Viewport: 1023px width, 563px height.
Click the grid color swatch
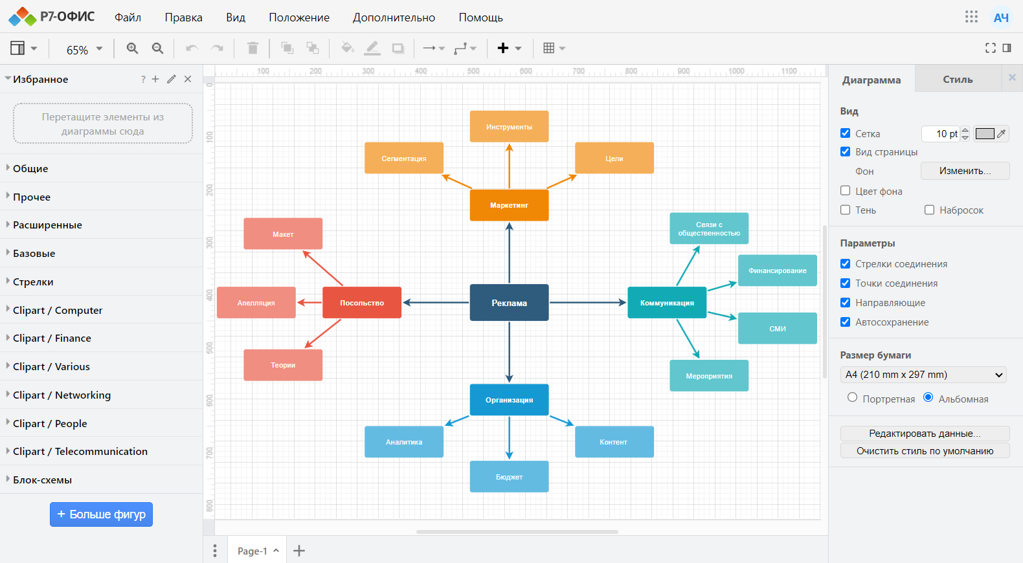pos(984,134)
